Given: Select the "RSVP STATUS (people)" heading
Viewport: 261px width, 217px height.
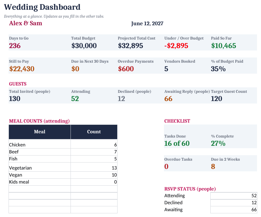Looking at the screenshot, I should click(190, 189).
